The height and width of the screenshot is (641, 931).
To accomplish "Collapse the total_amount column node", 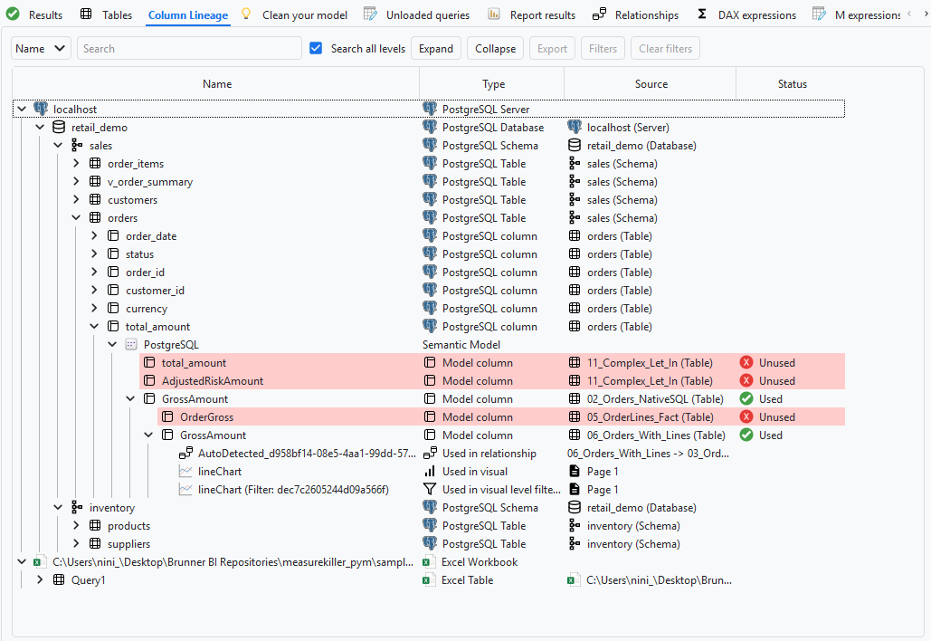I will (x=94, y=326).
